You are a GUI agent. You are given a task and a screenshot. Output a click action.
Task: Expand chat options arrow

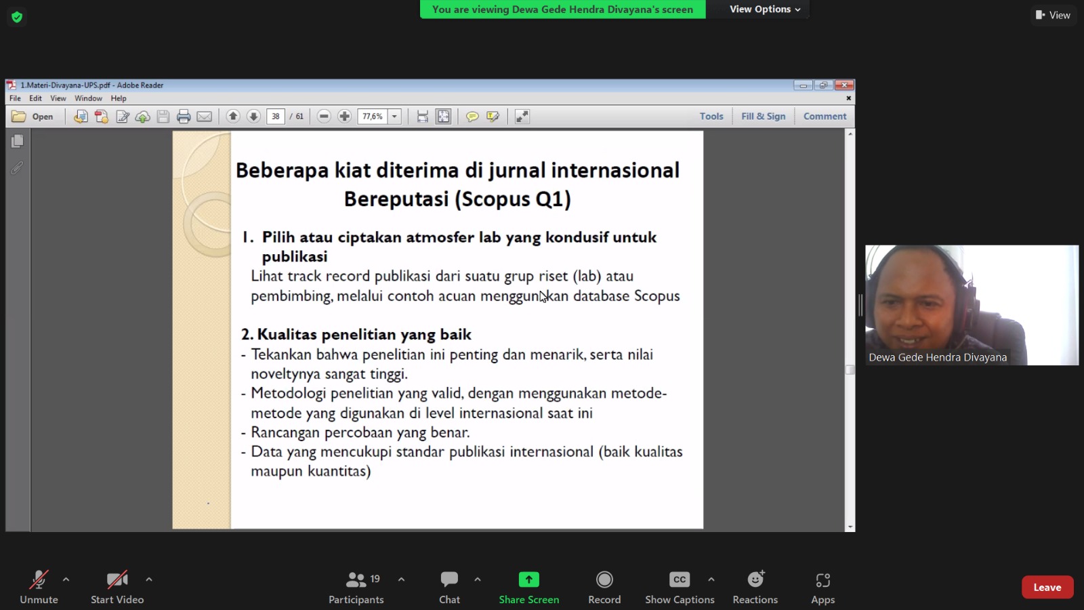tap(478, 579)
